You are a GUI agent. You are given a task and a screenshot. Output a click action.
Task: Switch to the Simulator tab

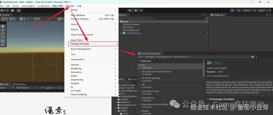pos(19,84)
